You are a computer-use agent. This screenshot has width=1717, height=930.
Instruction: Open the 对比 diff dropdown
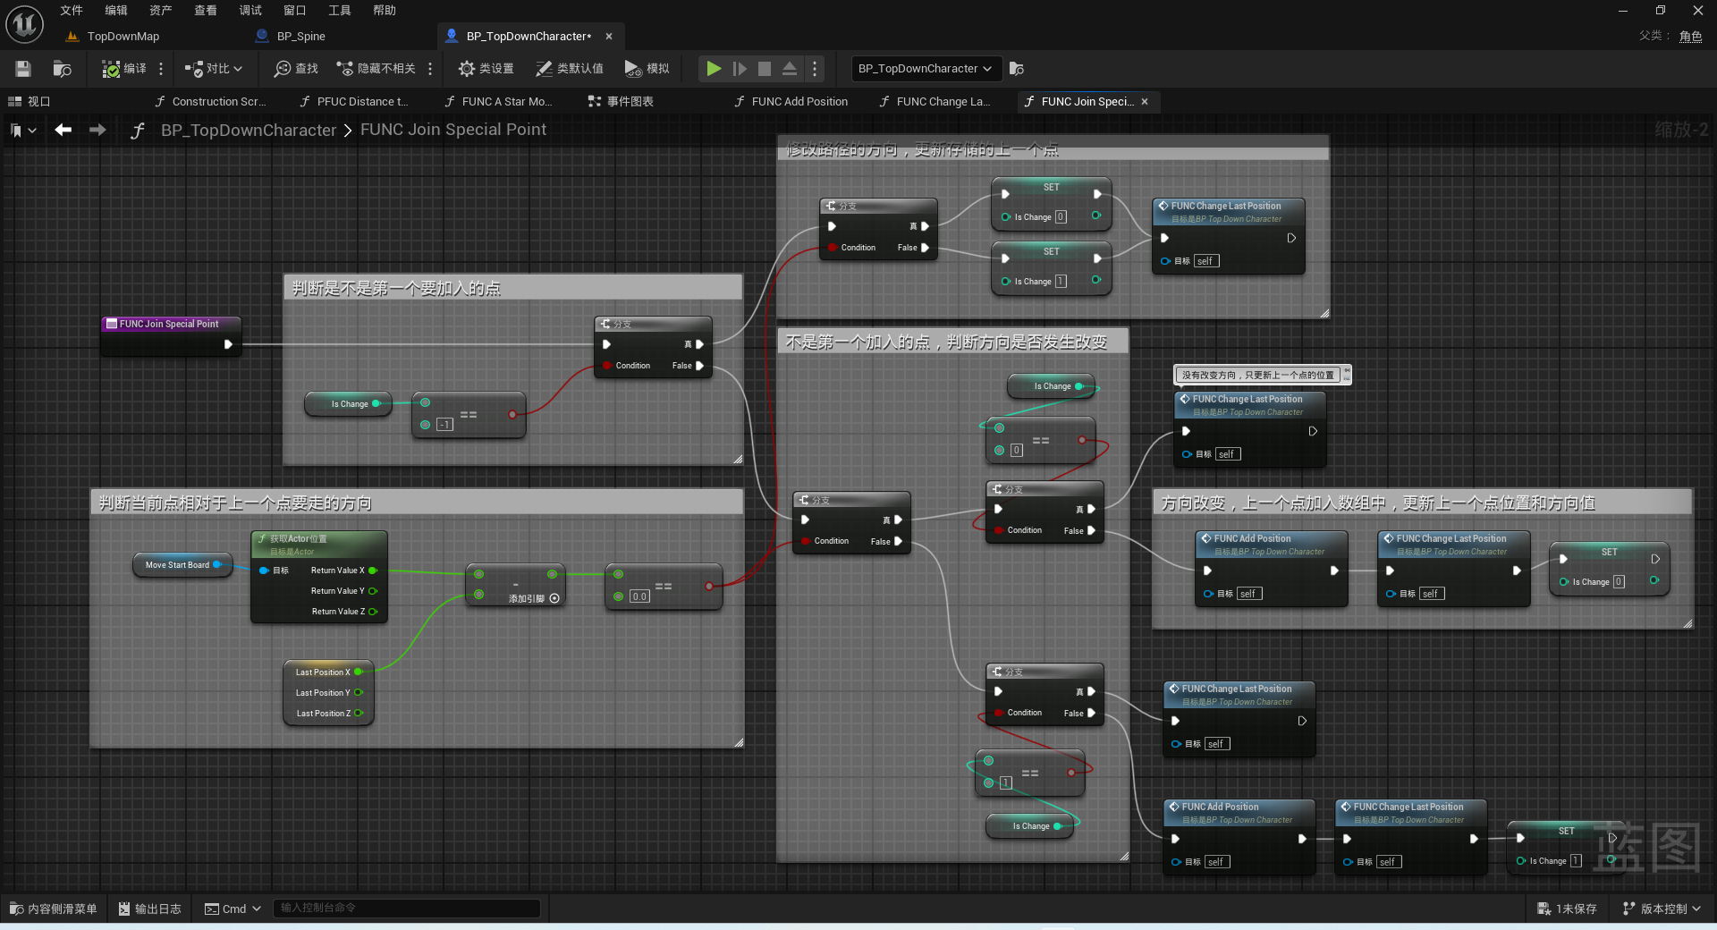(214, 69)
